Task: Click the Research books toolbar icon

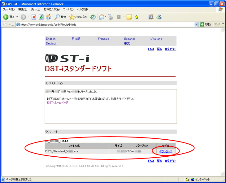Action: 151,17
